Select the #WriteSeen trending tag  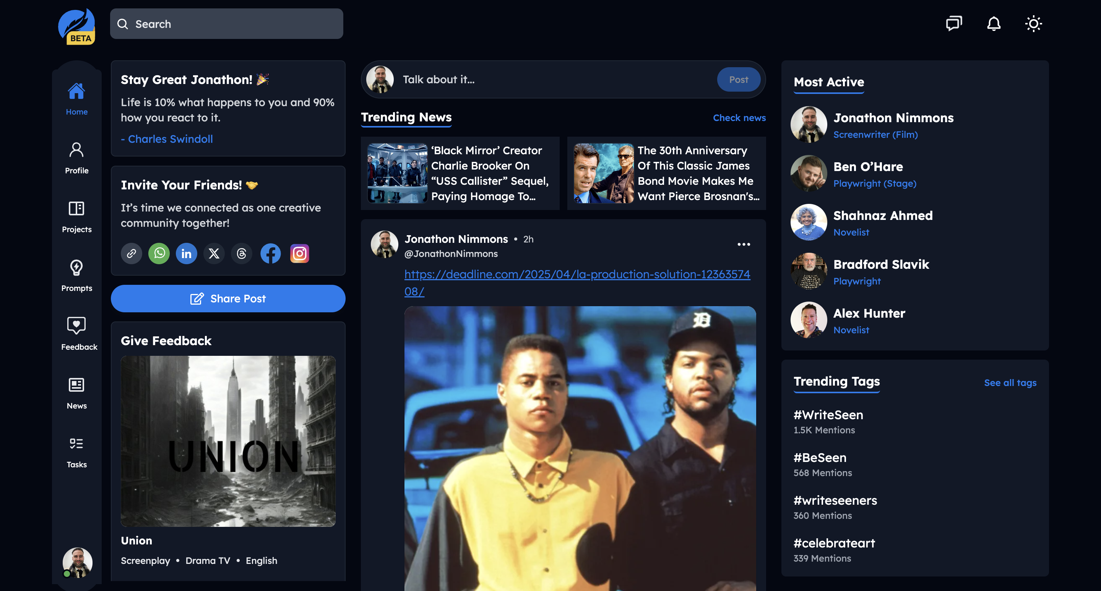coord(828,415)
